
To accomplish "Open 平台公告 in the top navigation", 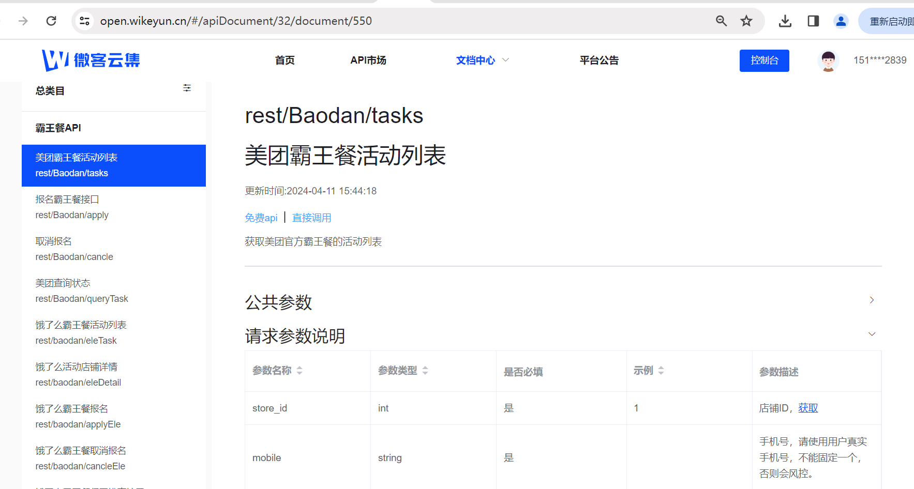I will pyautogui.click(x=599, y=60).
